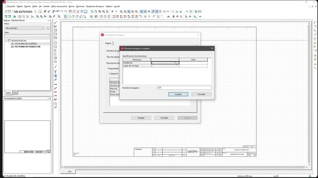This screenshot has height=178, width=318.
Task: Click Cancelar in Nombre de página completo dialog
Action: coord(202,94)
